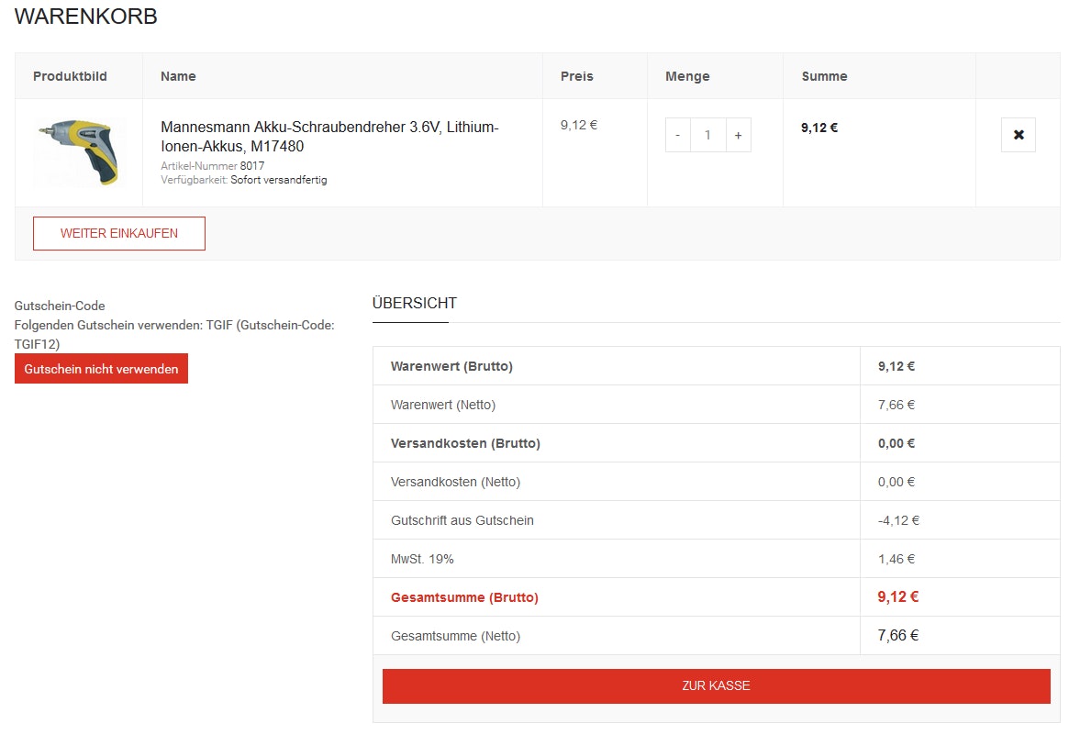
Task: Click the Gesamtsumme (Brutto) red label
Action: [x=464, y=597]
